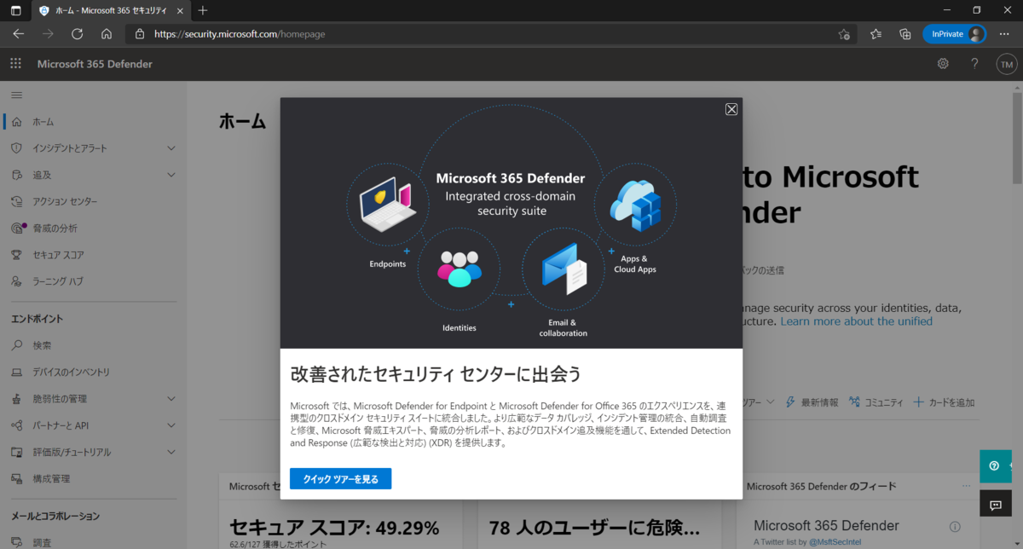Open the tab actions menu icon
This screenshot has height=549, width=1023.
pyautogui.click(x=15, y=10)
